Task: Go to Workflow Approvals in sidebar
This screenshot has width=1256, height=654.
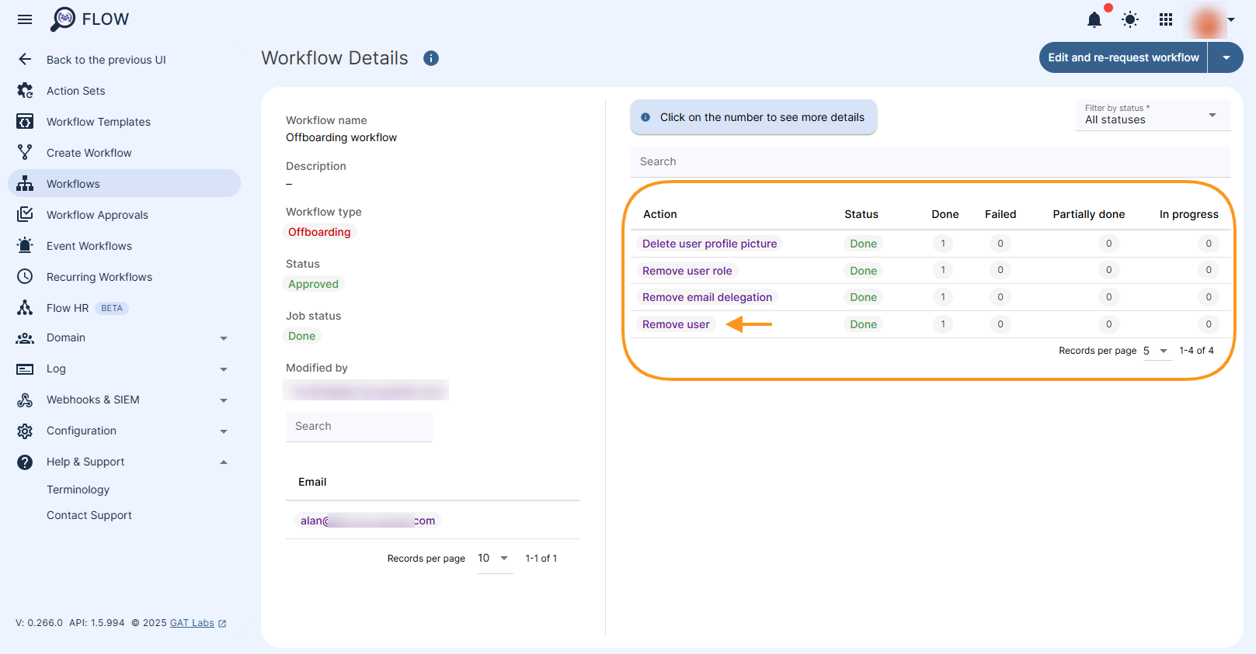Action: [97, 215]
